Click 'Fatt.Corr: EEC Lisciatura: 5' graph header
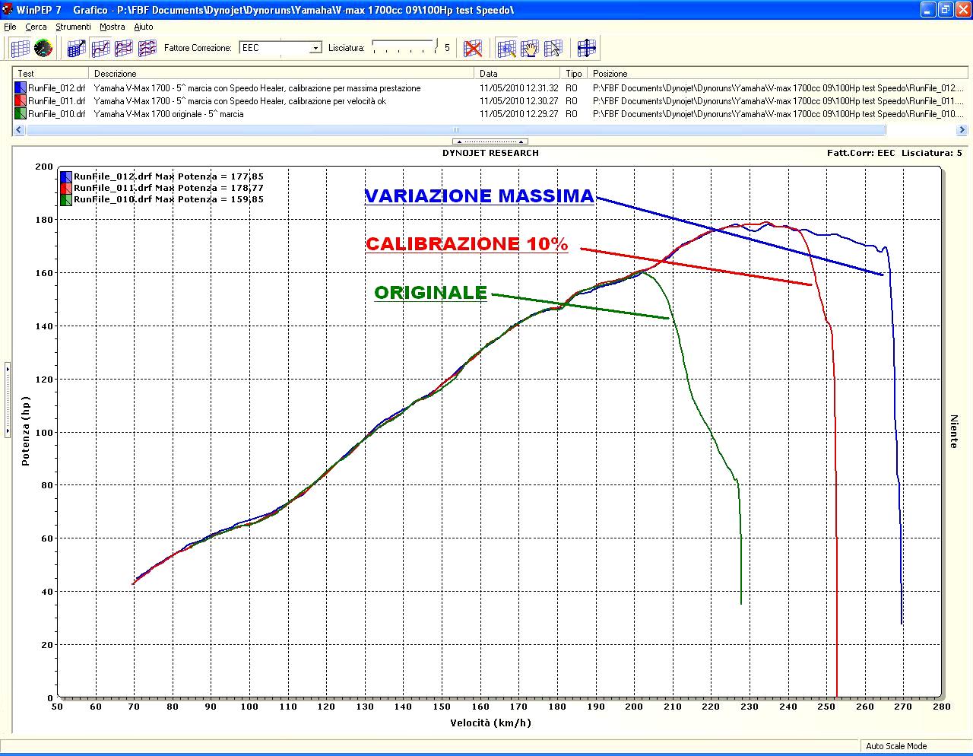Viewport: 973px width, 756px height. pos(895,153)
